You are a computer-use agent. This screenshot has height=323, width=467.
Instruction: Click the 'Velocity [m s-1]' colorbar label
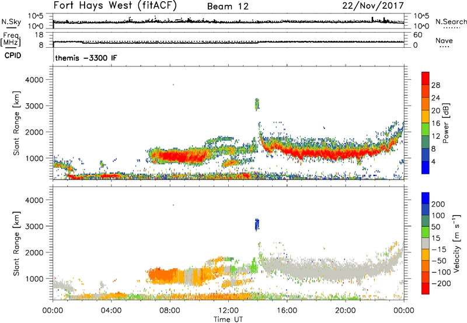[456, 243]
